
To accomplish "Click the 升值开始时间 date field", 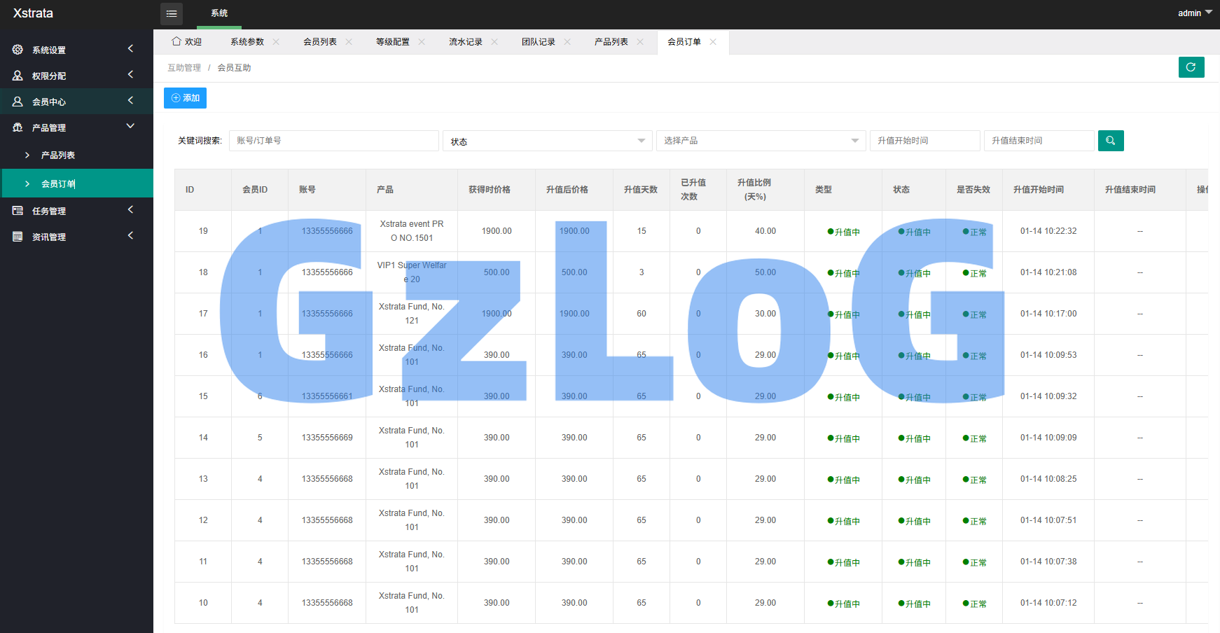I will tap(924, 141).
